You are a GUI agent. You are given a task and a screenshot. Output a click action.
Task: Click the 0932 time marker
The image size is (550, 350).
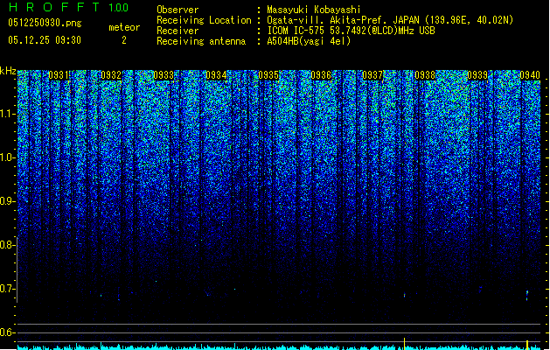[x=111, y=75]
